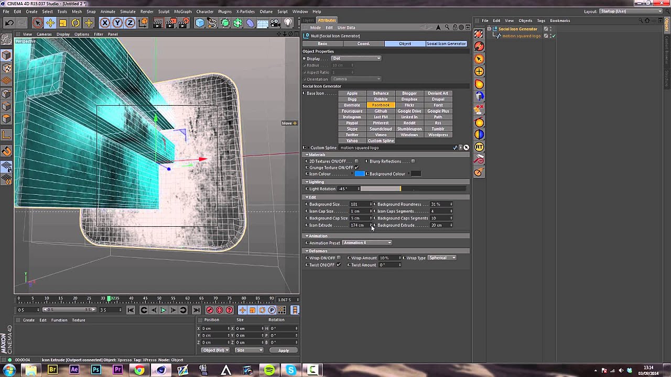Screen dimensions: 671x377
Task: Open the MoGraph menu
Action: coord(182,12)
